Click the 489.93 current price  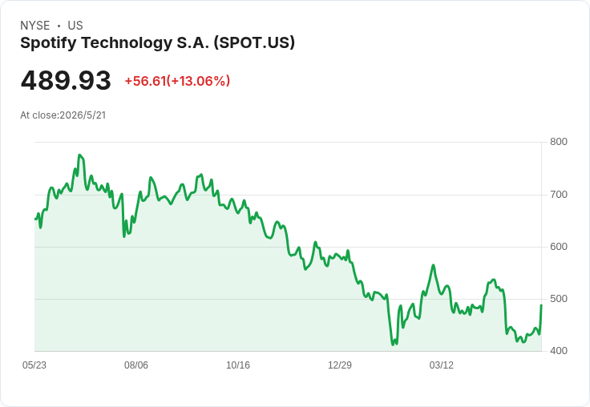66,80
